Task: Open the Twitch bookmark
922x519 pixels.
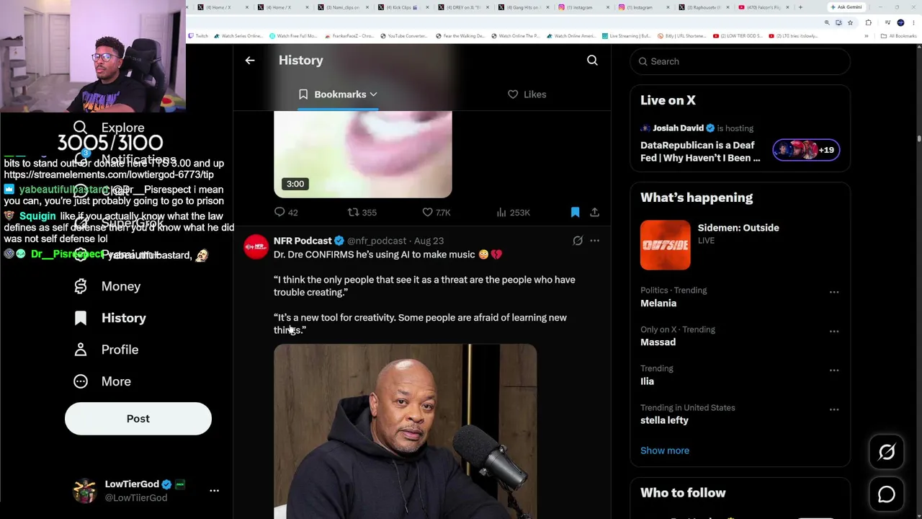Action: [199, 36]
